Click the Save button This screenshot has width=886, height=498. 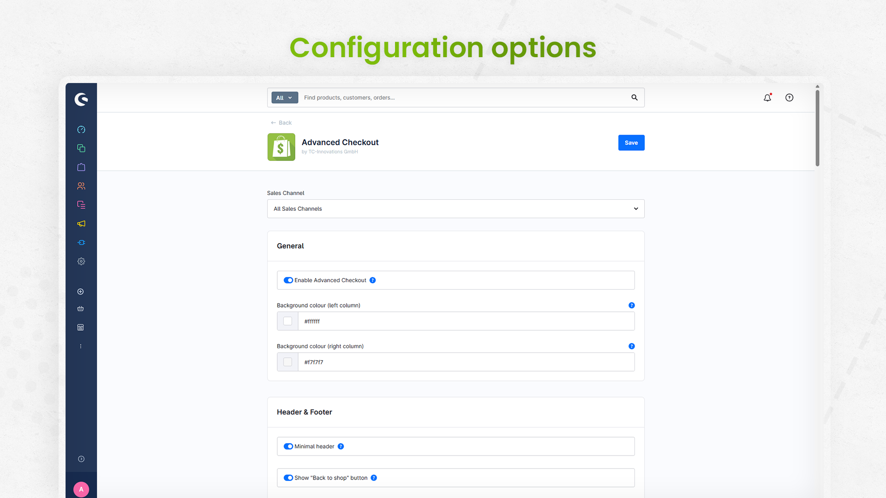coord(631,142)
